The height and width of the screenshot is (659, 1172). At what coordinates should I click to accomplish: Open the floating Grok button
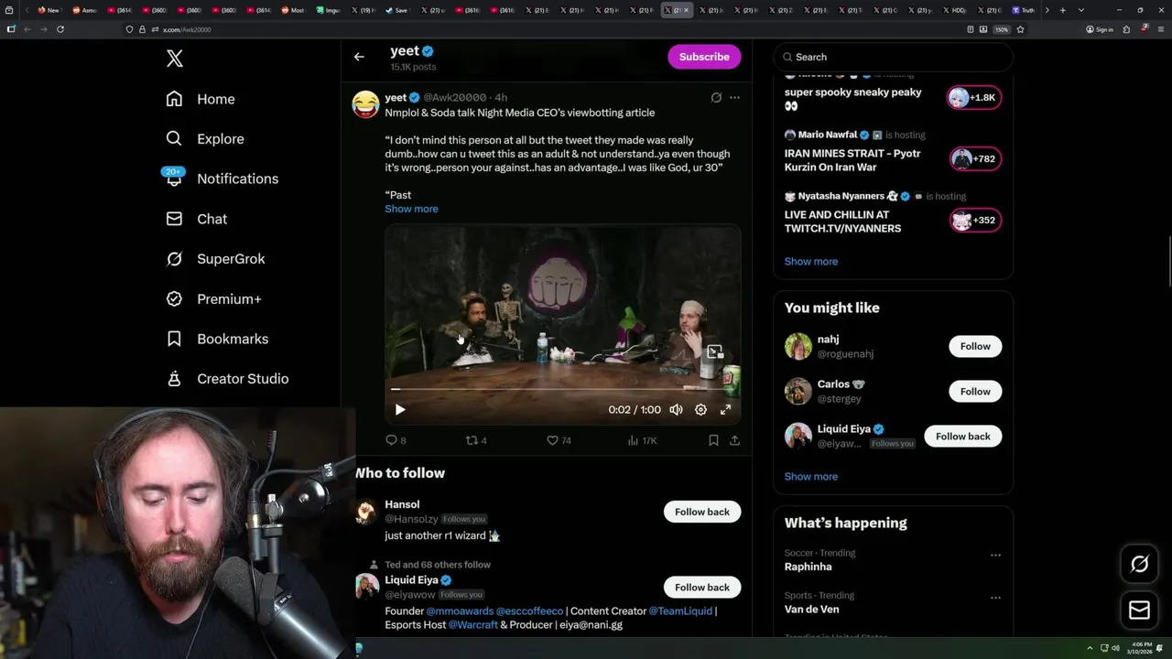(x=1139, y=565)
